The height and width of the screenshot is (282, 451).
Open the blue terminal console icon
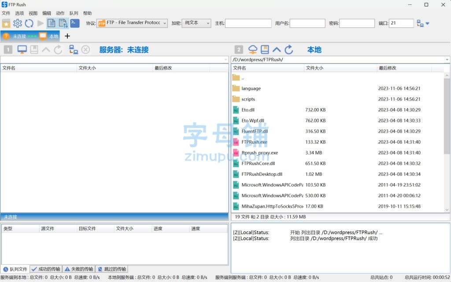pyautogui.click(x=75, y=23)
